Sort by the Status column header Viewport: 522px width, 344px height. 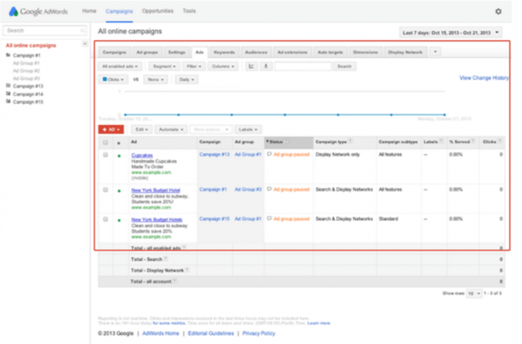click(289, 142)
